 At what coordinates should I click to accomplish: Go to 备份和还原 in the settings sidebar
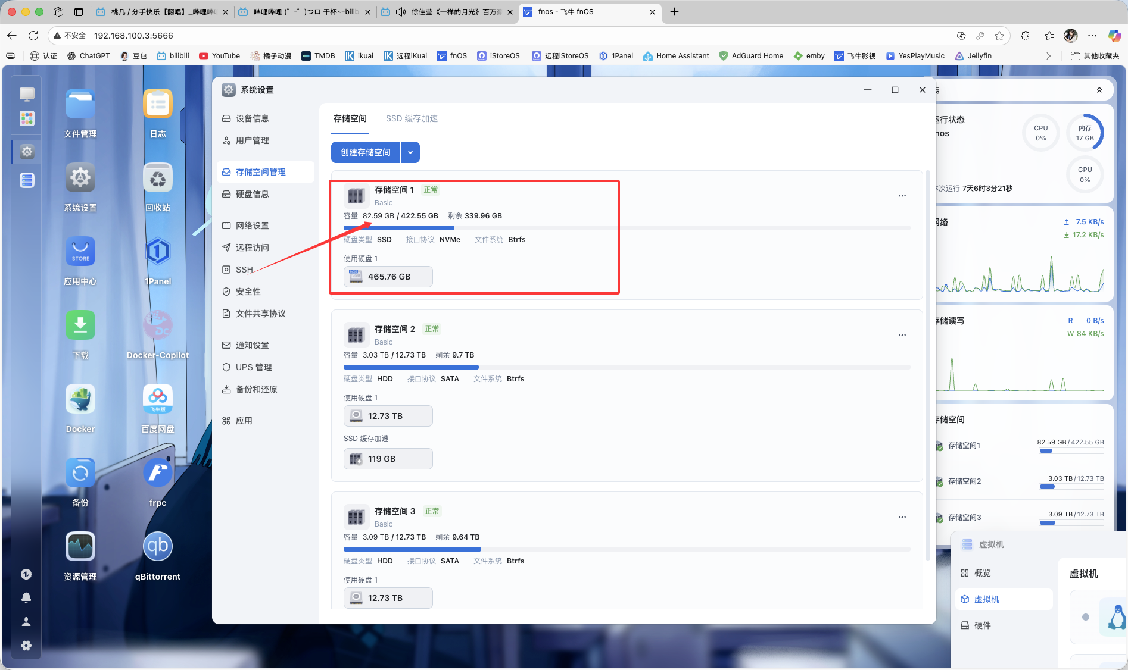pos(266,389)
